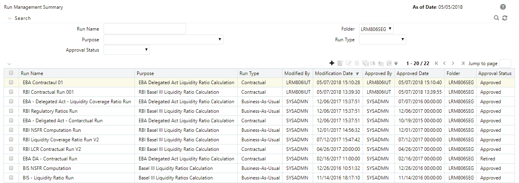
Task: Go to last page of results
Action: click(x=463, y=63)
